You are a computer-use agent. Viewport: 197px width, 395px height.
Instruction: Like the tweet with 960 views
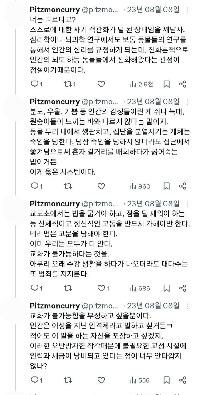click(x=101, y=186)
